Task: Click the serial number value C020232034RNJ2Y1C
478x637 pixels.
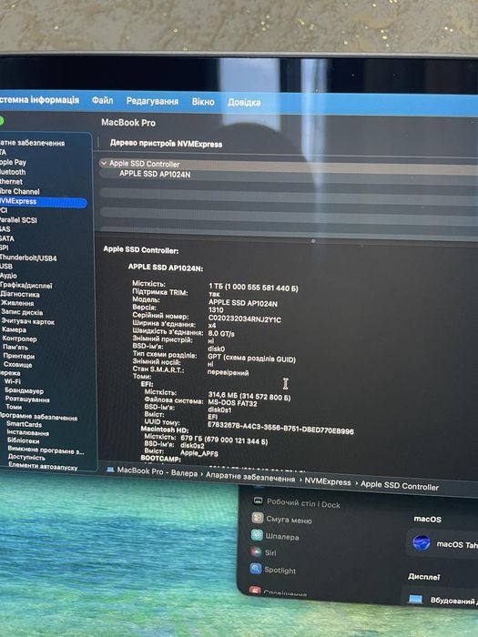Action: click(x=244, y=319)
